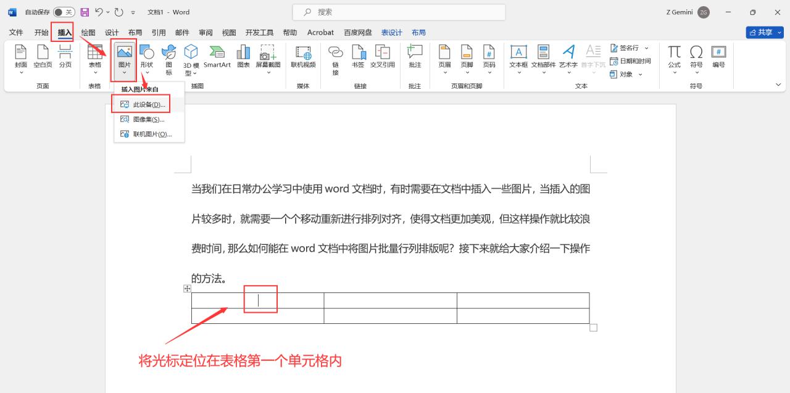This screenshot has height=393, width=790.
Task: Click the 图标 icons button
Action: 168,60
